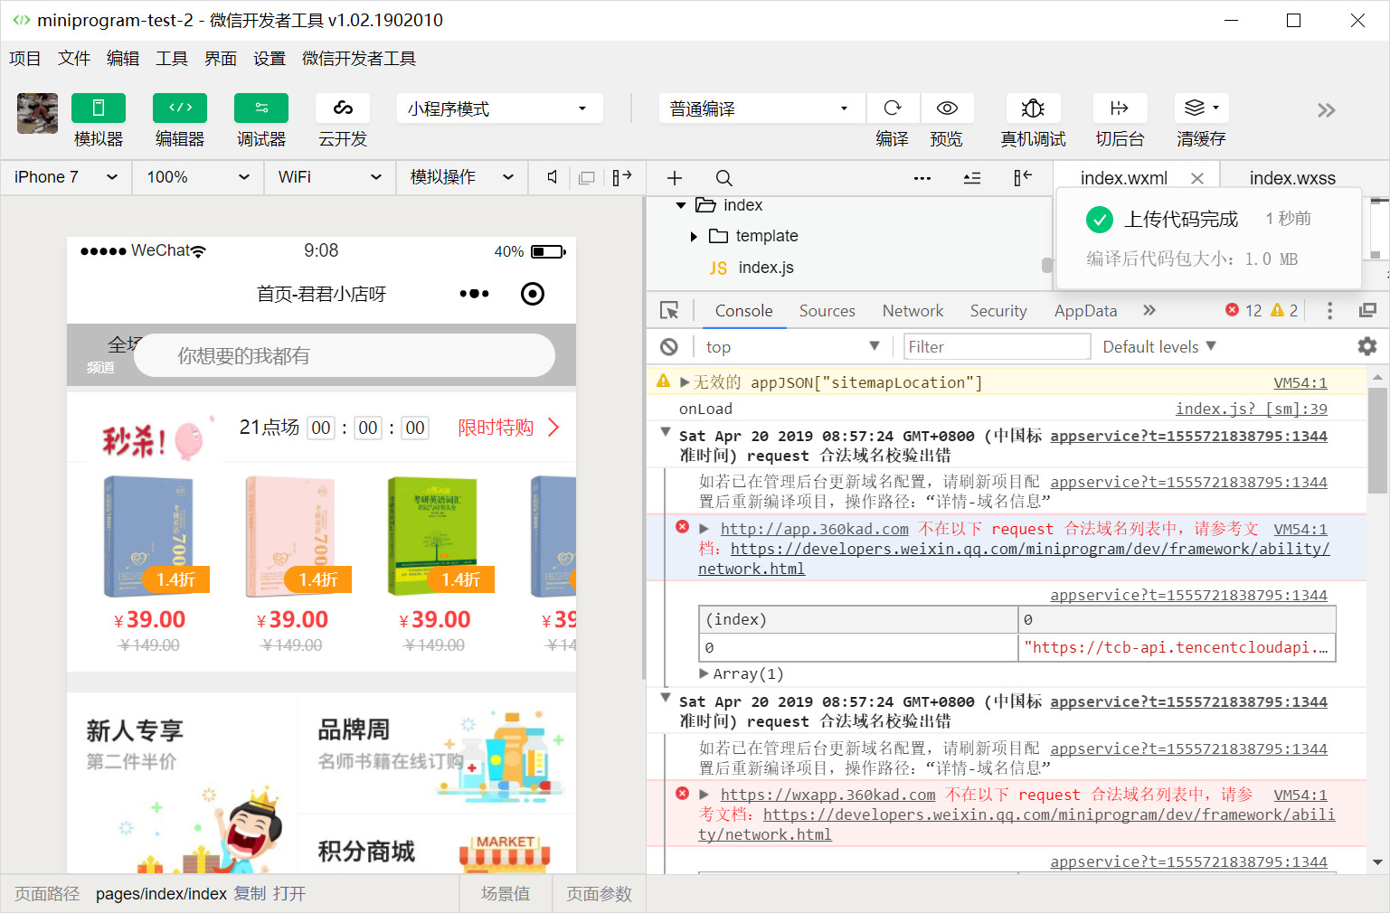The width and height of the screenshot is (1390, 913).
Task: Click the search icon in file panel
Action: [x=724, y=178]
